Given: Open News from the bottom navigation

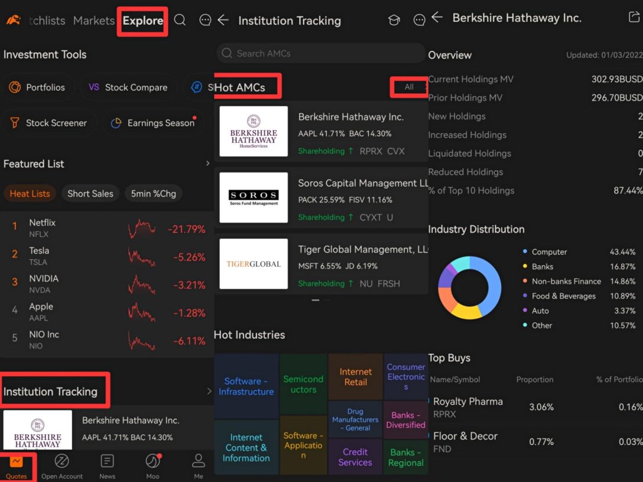Looking at the screenshot, I should pos(107,466).
